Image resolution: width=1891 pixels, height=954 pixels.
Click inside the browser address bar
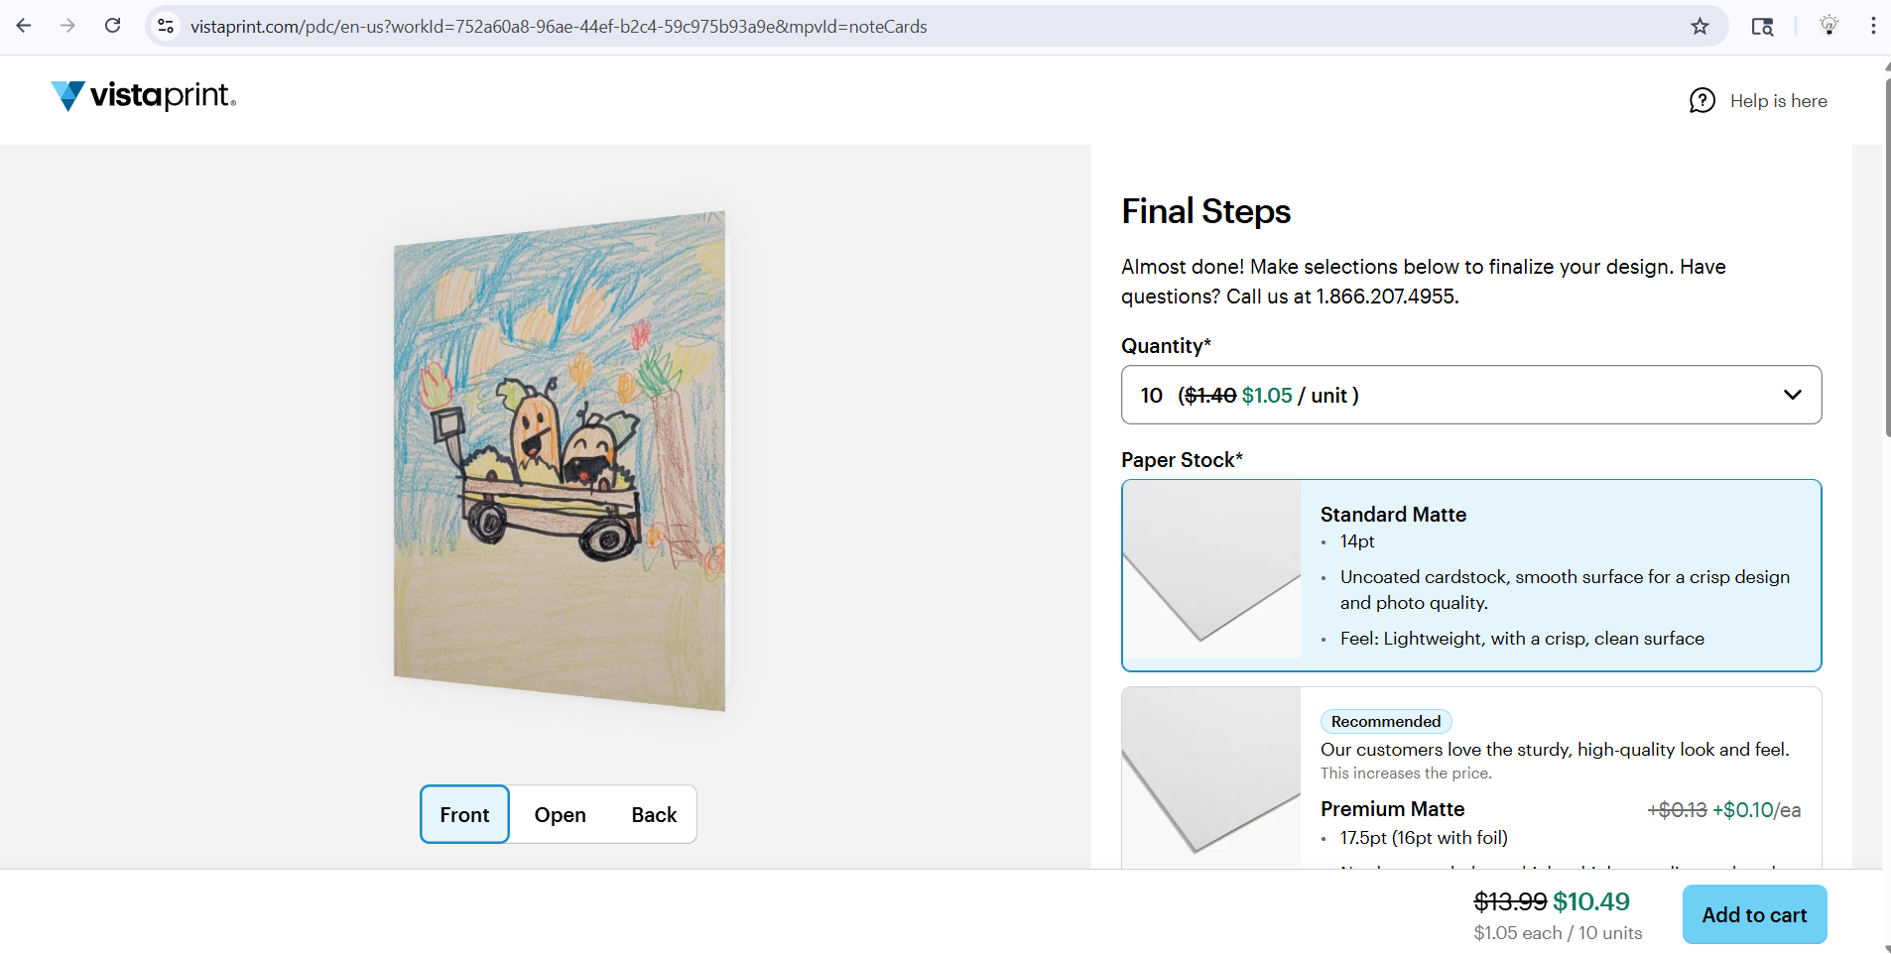point(595,26)
